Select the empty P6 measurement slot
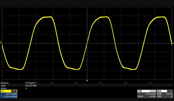This screenshot has height=101, width=174. [x=152, y=83]
